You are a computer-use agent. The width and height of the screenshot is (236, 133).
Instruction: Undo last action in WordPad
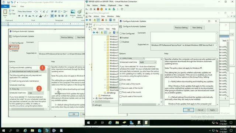click(x=11, y=2)
